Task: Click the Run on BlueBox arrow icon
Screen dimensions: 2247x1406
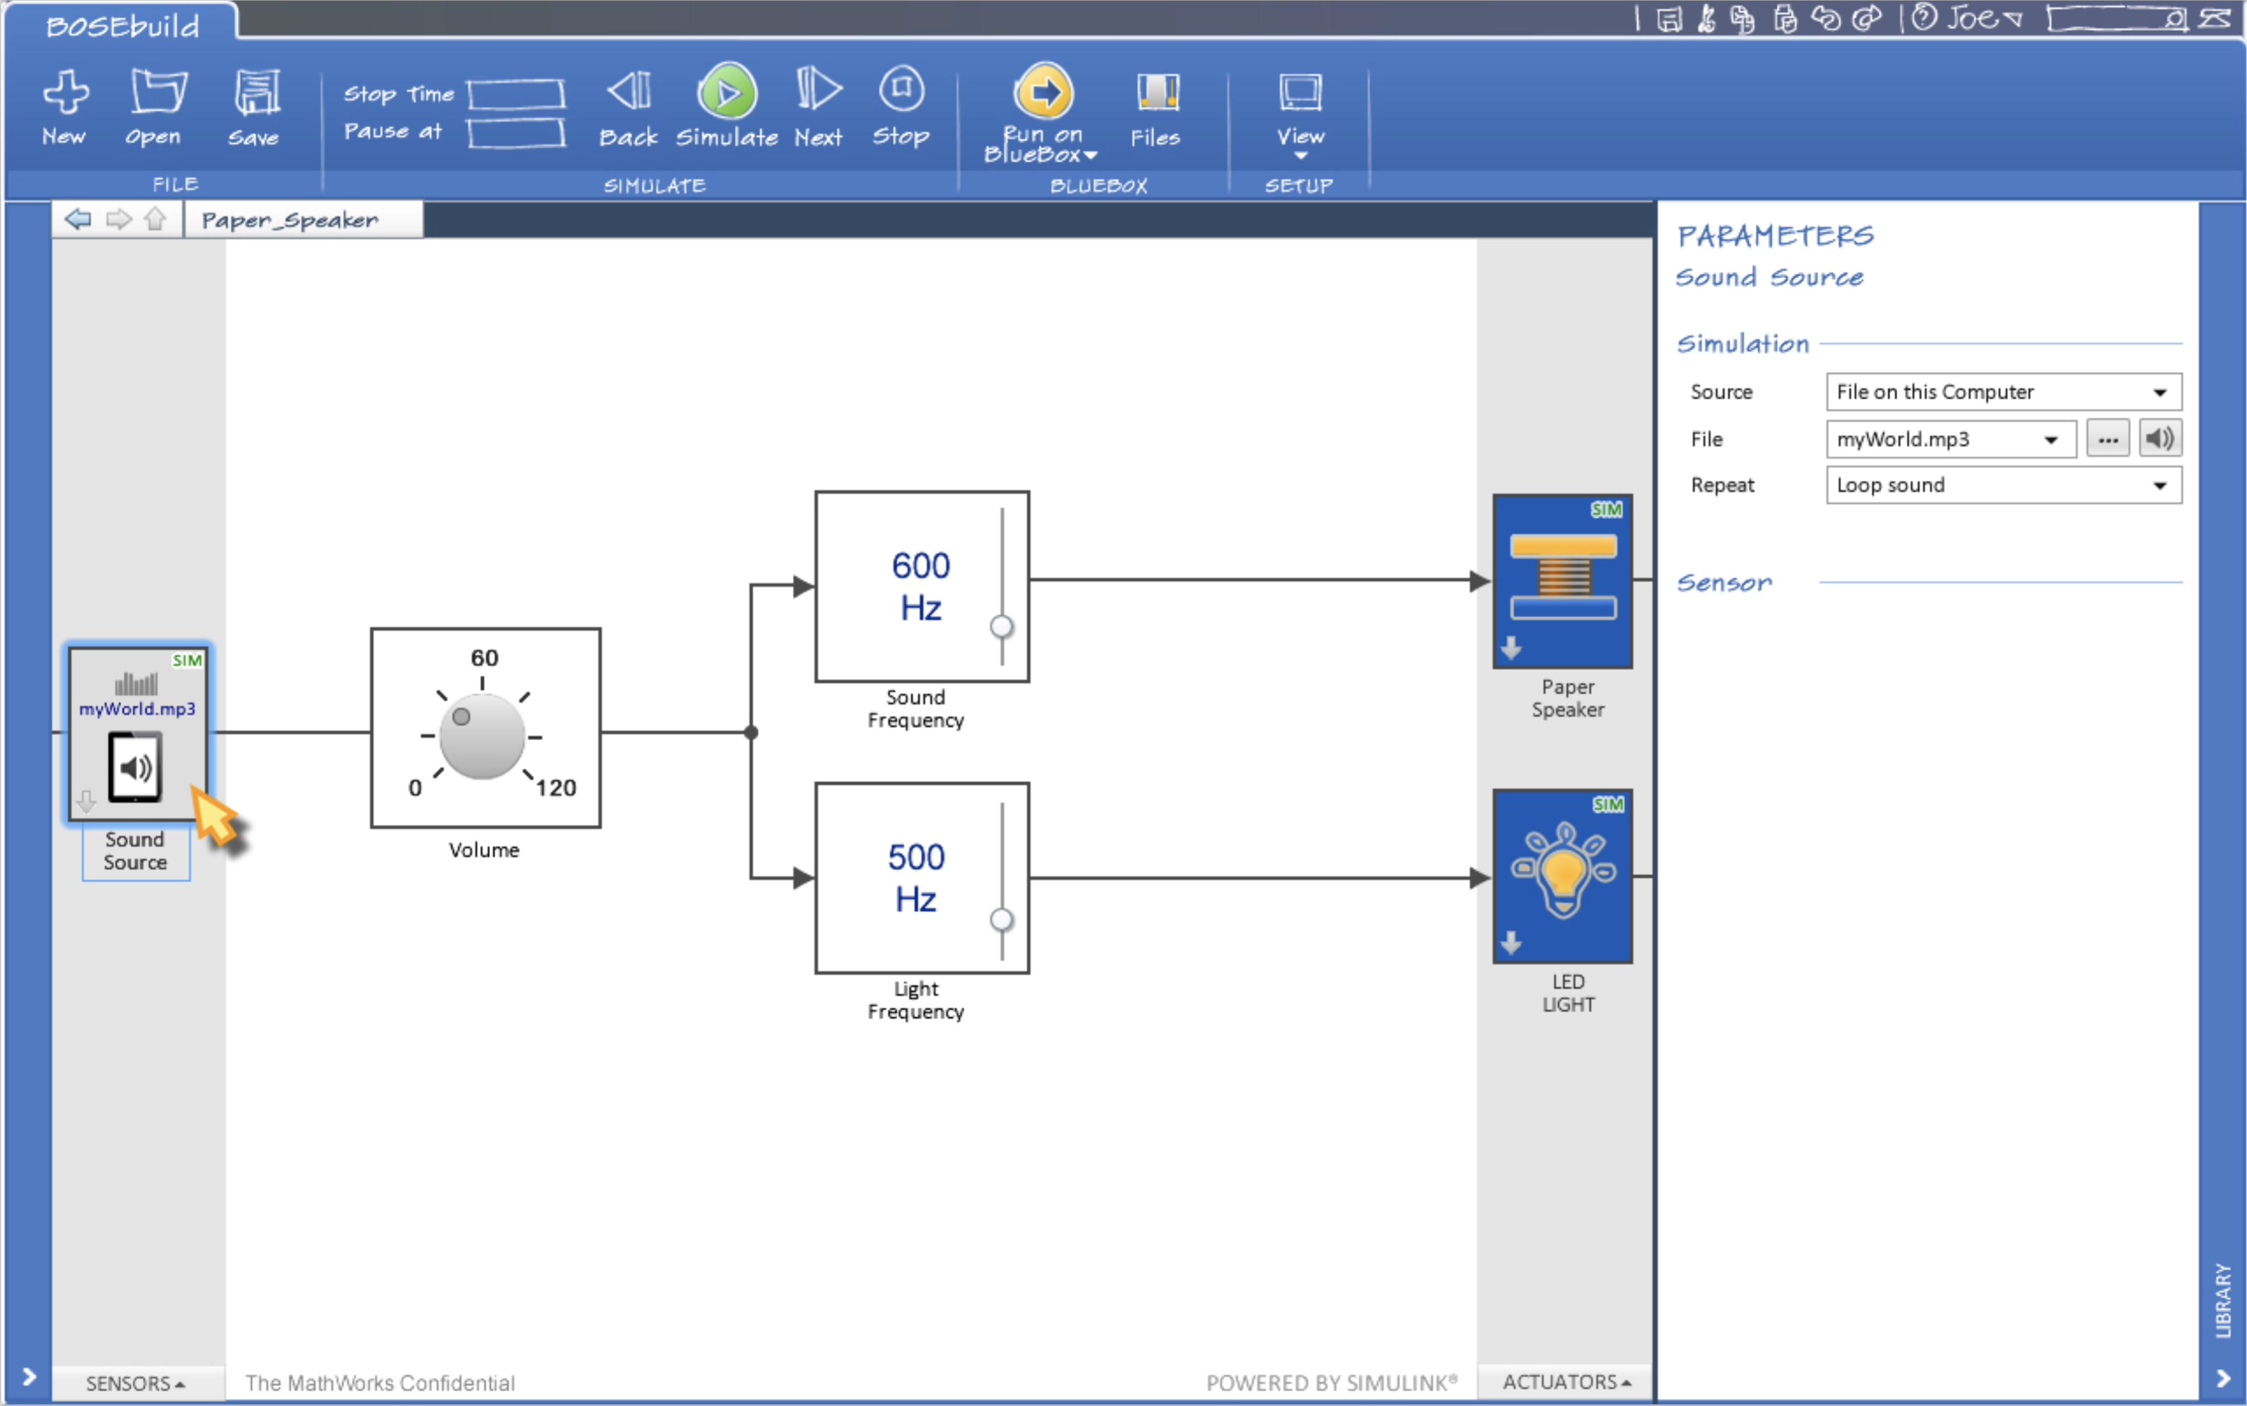Action: click(1043, 91)
